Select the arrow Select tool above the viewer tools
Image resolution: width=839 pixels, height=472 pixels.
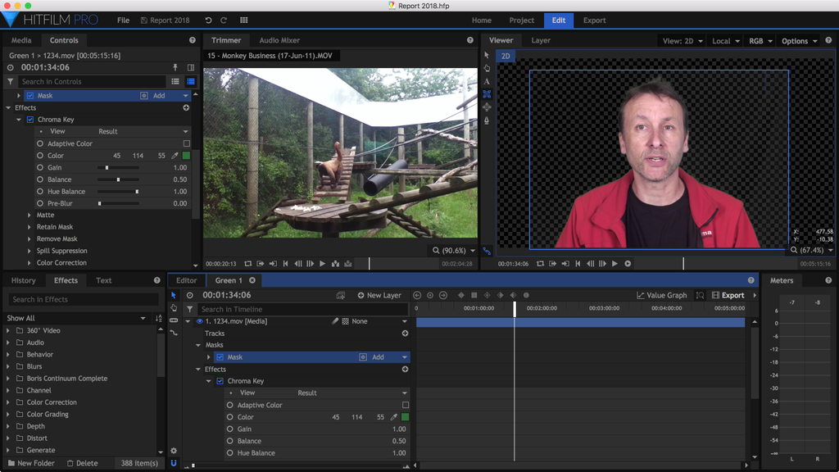click(x=487, y=55)
